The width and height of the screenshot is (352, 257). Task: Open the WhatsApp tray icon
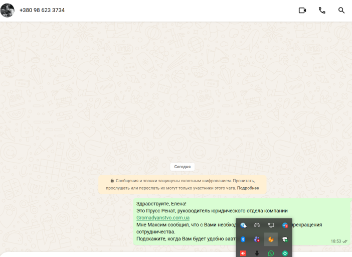[x=271, y=253]
